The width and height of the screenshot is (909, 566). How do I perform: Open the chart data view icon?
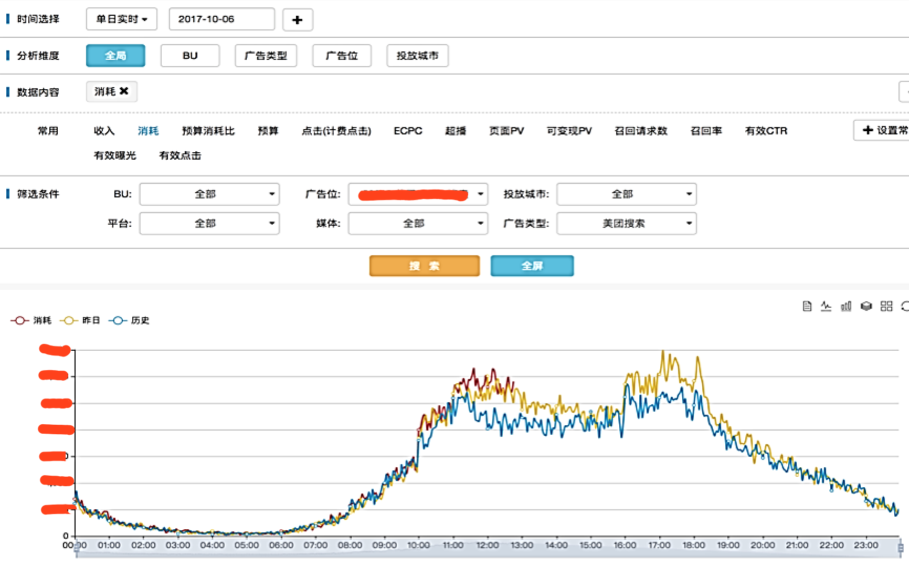(x=807, y=306)
